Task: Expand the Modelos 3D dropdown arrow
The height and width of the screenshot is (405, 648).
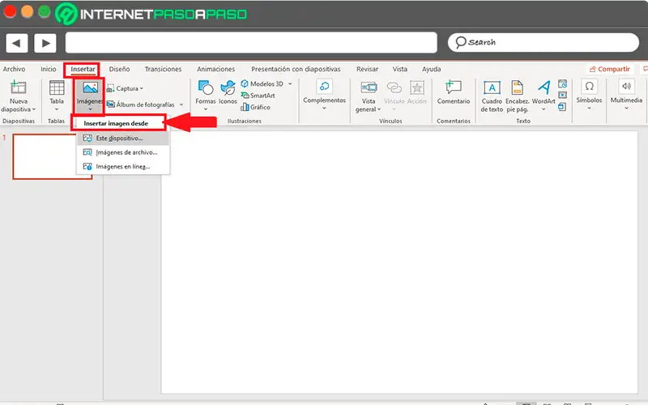Action: 290,84
